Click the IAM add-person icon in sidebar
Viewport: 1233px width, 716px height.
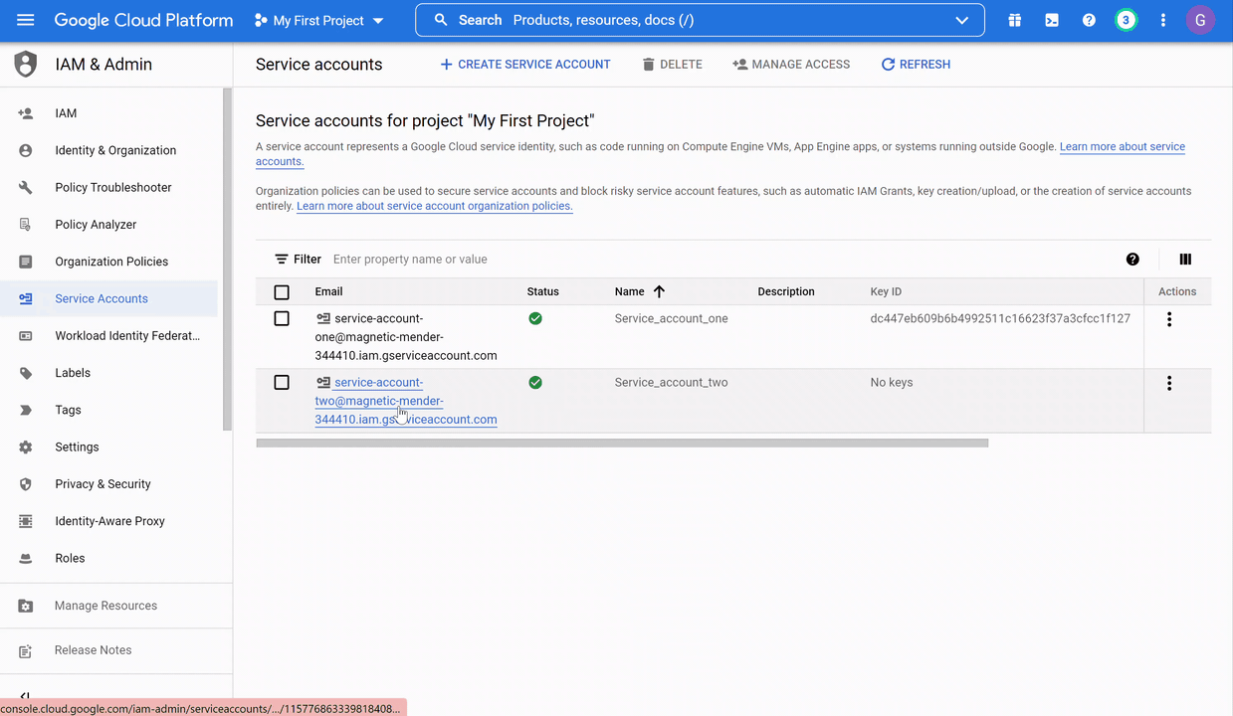pos(26,113)
